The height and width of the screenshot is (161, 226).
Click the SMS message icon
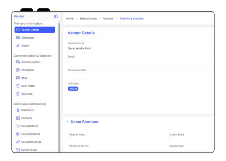point(18,78)
